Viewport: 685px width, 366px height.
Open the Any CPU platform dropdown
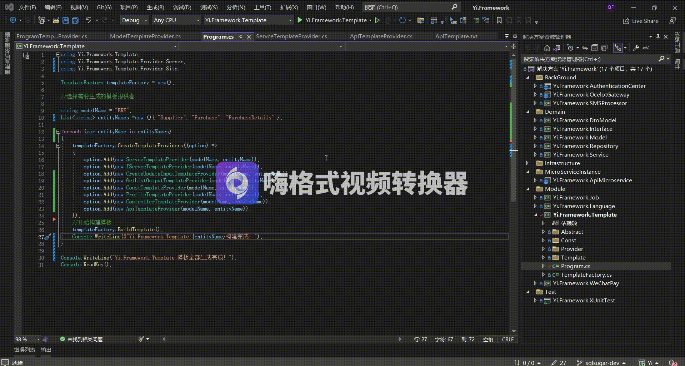(x=176, y=20)
